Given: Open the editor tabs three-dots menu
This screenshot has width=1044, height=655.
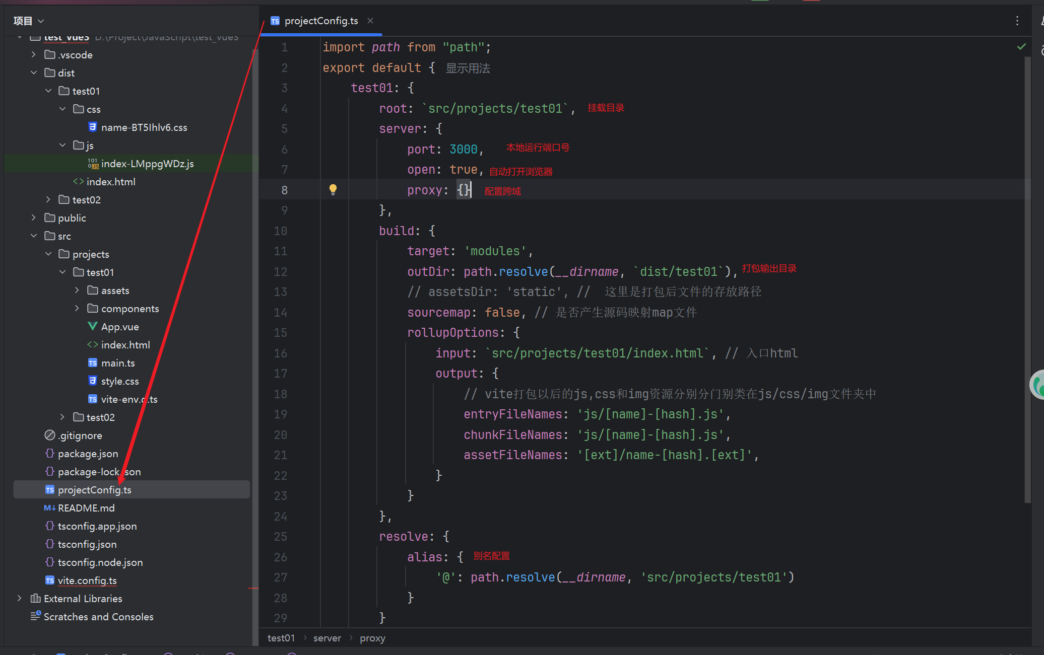Looking at the screenshot, I should [x=1017, y=21].
